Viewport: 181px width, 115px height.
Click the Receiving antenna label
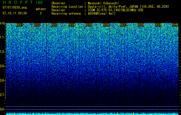[x=66, y=14]
